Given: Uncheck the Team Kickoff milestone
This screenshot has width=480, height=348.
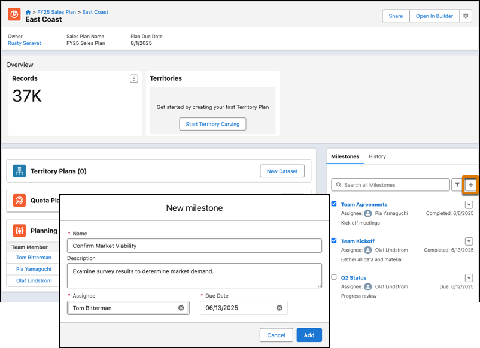Looking at the screenshot, I should 334,241.
